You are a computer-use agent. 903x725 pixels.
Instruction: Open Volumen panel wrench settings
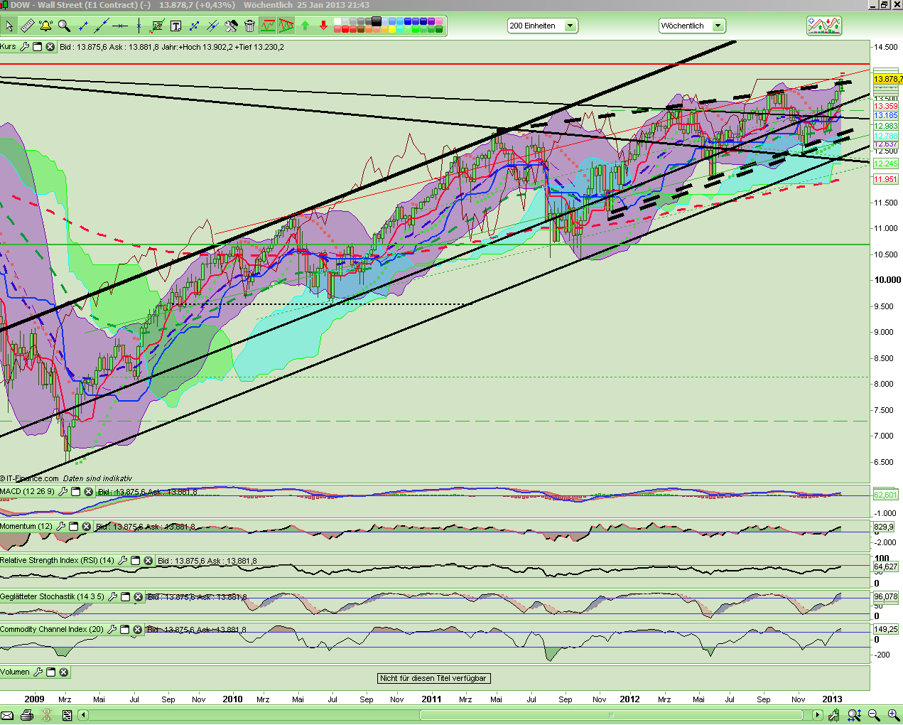click(38, 672)
